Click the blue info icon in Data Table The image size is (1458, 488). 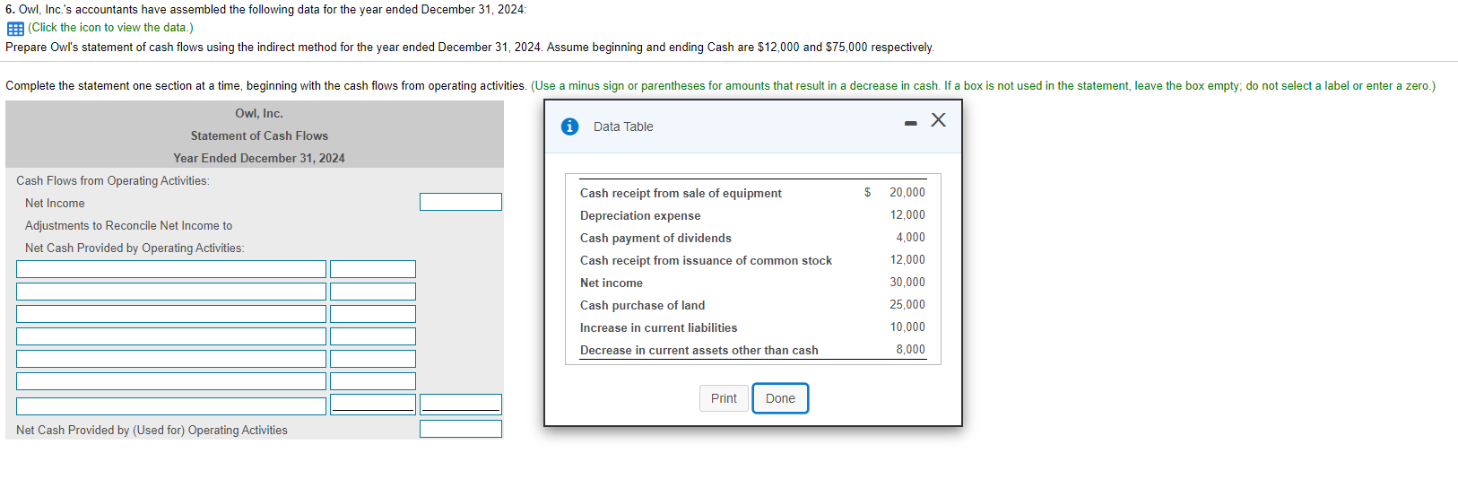[x=569, y=126]
